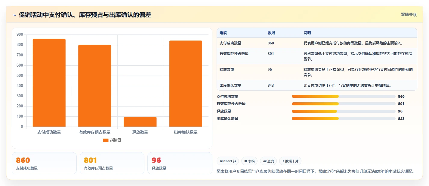Click the 表格 chip
Viewport: 429px width, 186px height.
tap(249, 161)
